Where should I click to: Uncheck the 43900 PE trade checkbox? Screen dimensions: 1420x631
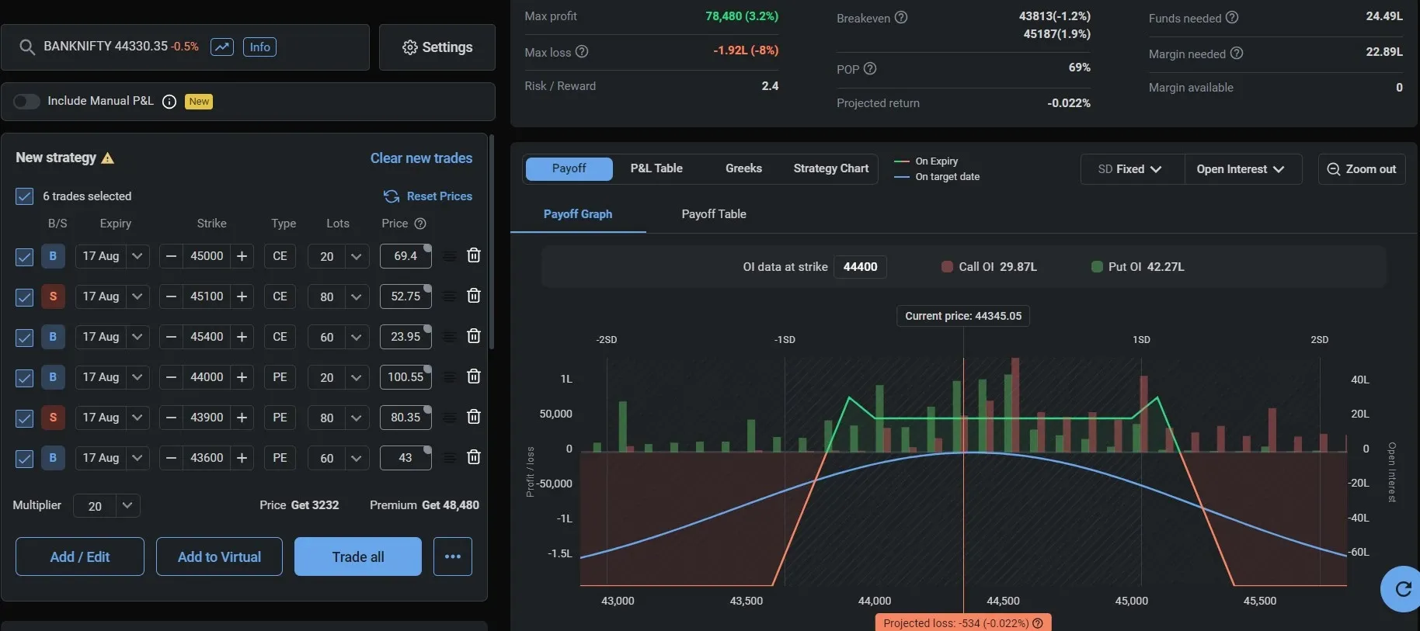pos(25,418)
